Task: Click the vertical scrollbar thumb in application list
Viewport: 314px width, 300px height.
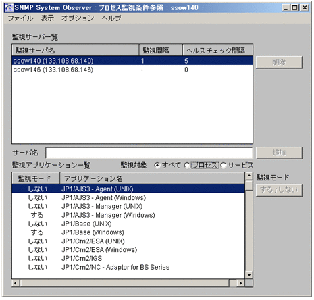Action: (249, 185)
